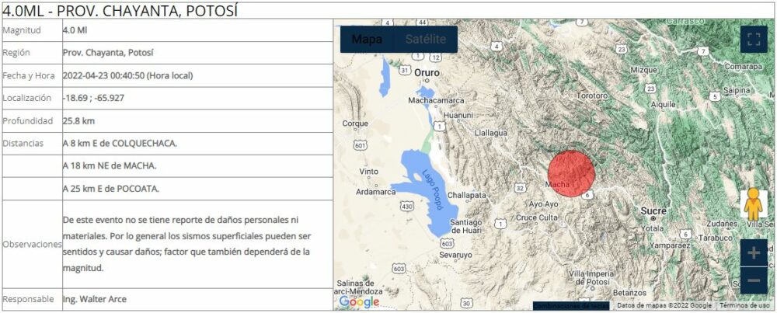Click the 4.0ML Prov. Chayanta title heading
The width and height of the screenshot is (777, 313).
[x=120, y=10]
